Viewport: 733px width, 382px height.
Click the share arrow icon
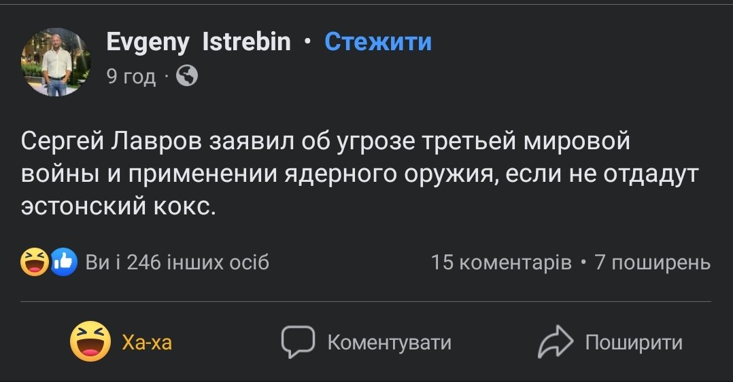point(556,342)
